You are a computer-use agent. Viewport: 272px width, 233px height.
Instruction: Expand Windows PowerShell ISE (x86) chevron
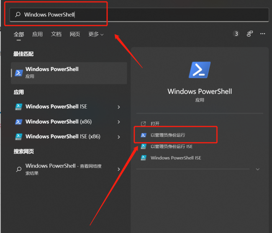point(119,137)
